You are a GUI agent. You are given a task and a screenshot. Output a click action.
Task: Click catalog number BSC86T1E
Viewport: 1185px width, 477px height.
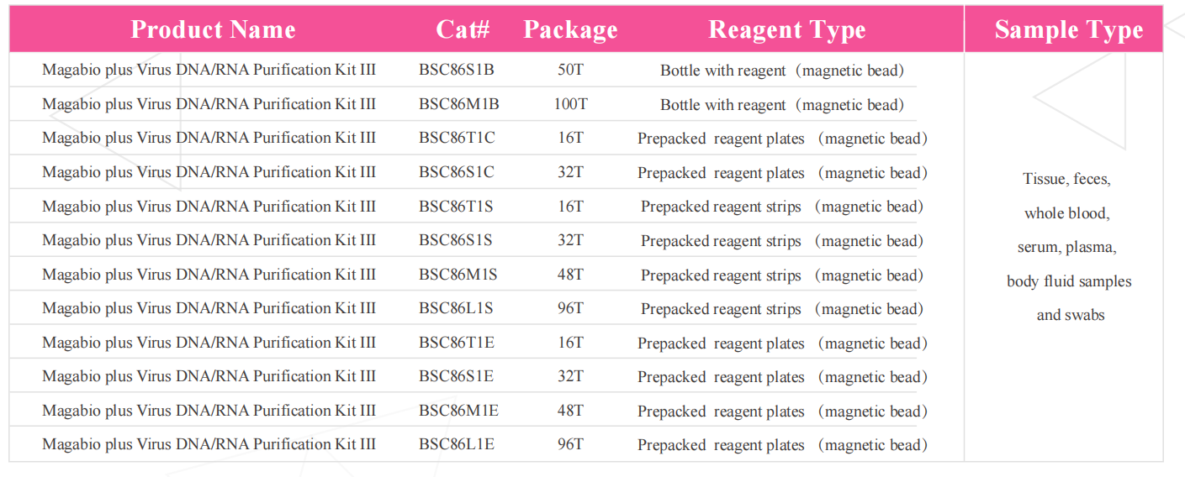coord(457,343)
